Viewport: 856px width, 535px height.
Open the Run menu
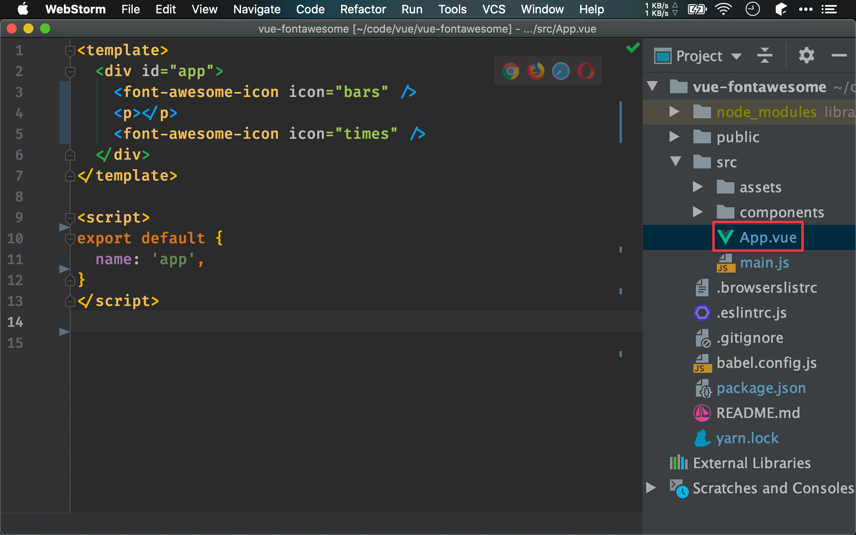(x=412, y=9)
